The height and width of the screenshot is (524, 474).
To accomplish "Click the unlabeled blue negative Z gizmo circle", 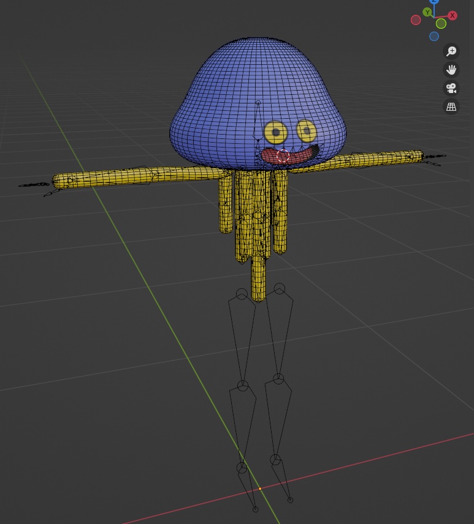I will (x=434, y=36).
